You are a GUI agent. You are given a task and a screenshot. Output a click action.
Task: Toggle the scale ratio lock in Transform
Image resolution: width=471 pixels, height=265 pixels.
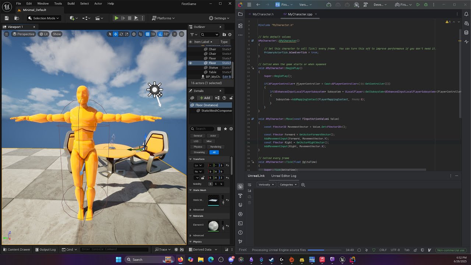203,178
